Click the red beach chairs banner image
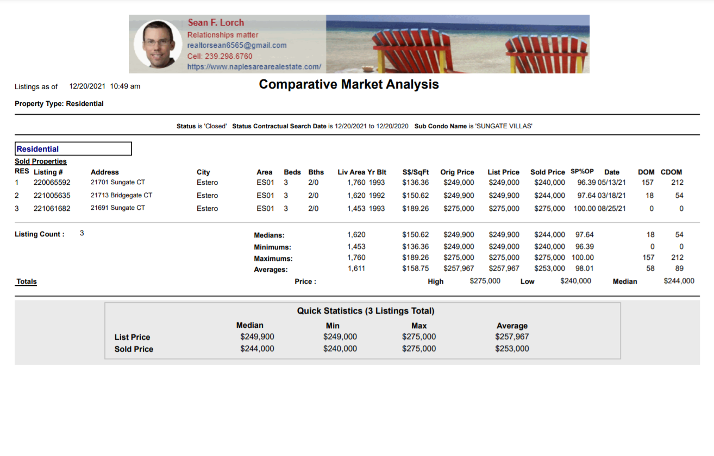This screenshot has width=714, height=456. point(458,44)
